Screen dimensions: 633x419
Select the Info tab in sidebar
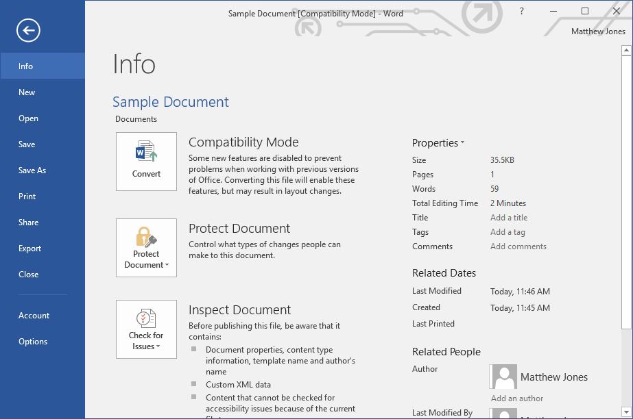[x=43, y=66]
